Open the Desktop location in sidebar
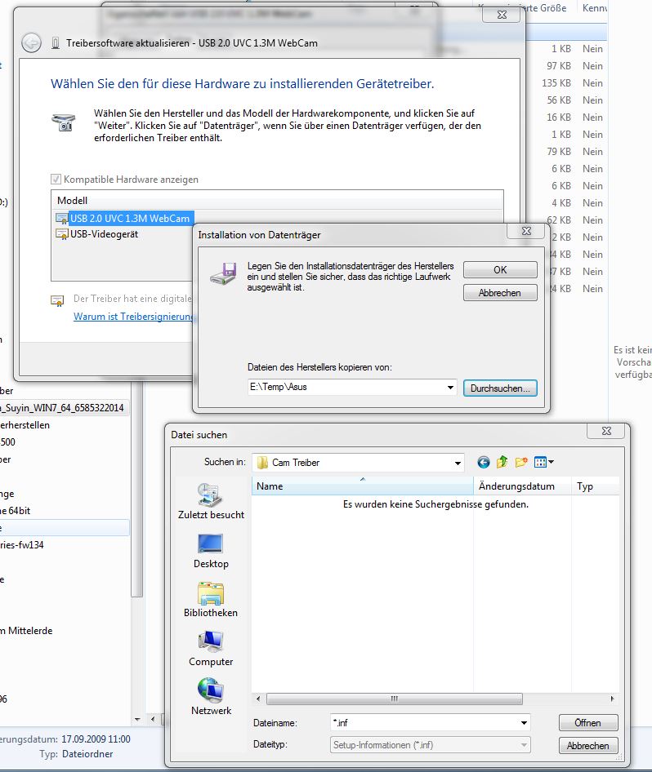652x772 pixels. click(211, 551)
